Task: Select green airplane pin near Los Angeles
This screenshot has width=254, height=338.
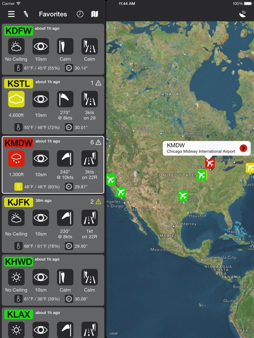Action: point(121,192)
